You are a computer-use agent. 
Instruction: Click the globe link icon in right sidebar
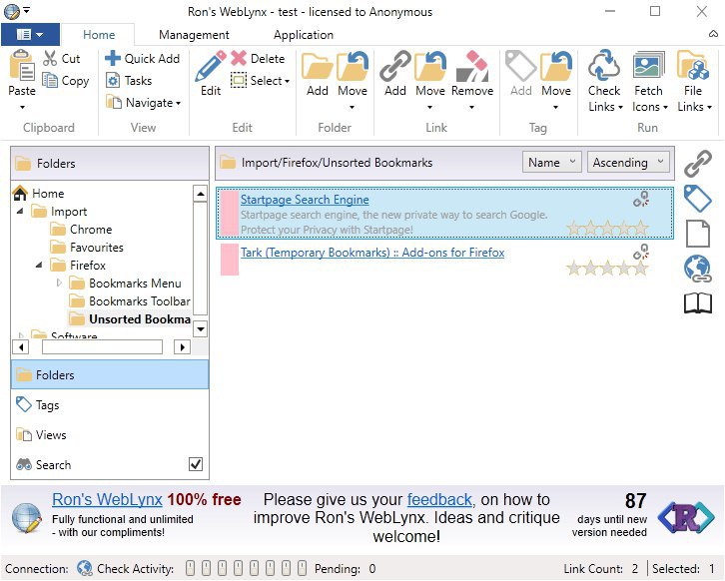coord(698,269)
